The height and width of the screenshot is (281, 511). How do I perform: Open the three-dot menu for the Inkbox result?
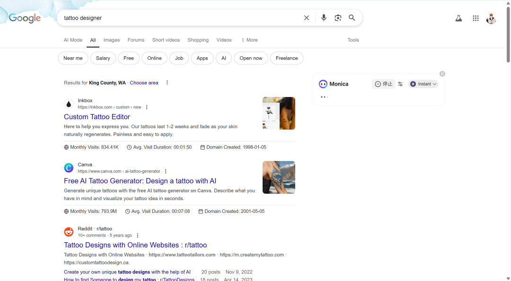147,107
